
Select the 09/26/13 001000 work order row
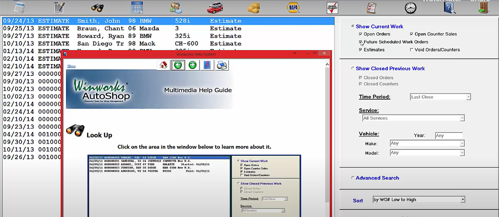coord(32,157)
